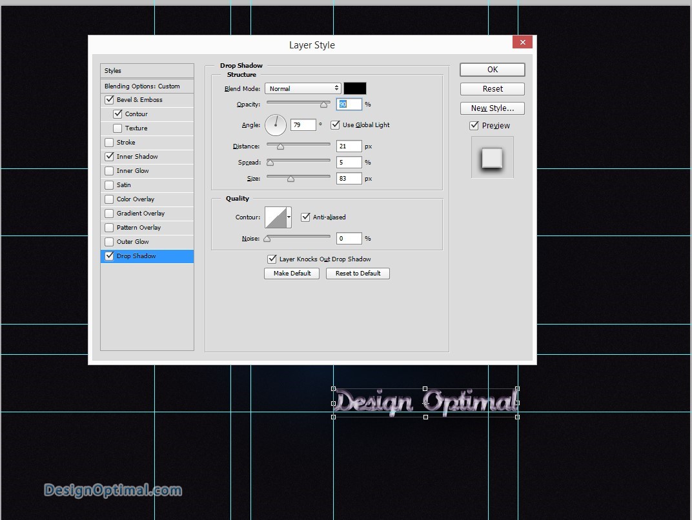
Task: Enable the Pattern Overlay checkbox
Action: [109, 228]
